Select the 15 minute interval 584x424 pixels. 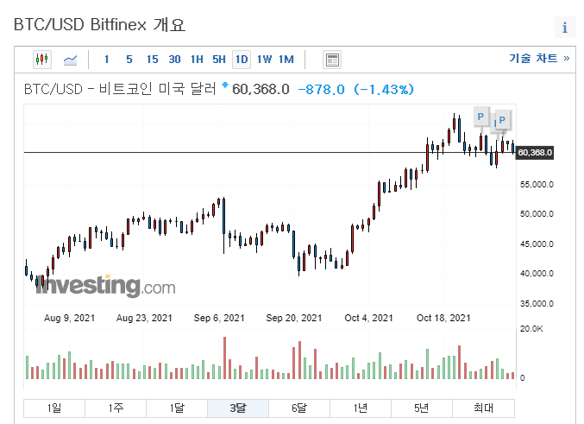[153, 60]
